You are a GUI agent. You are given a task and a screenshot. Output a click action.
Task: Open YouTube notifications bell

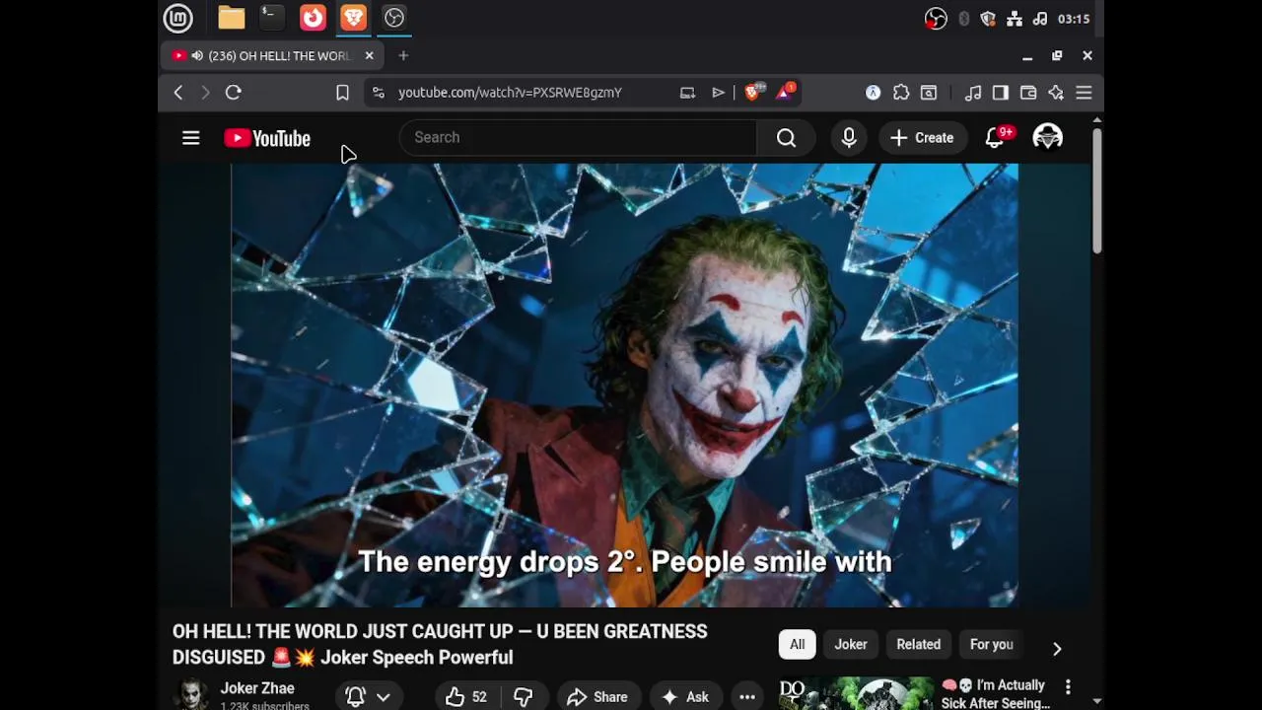[x=996, y=138]
